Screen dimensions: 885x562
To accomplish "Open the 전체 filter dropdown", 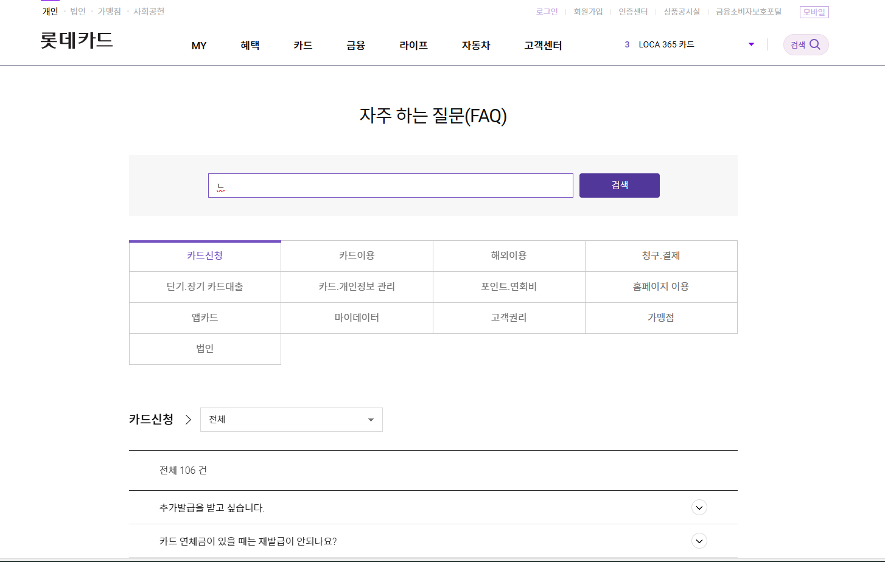I will pos(291,420).
